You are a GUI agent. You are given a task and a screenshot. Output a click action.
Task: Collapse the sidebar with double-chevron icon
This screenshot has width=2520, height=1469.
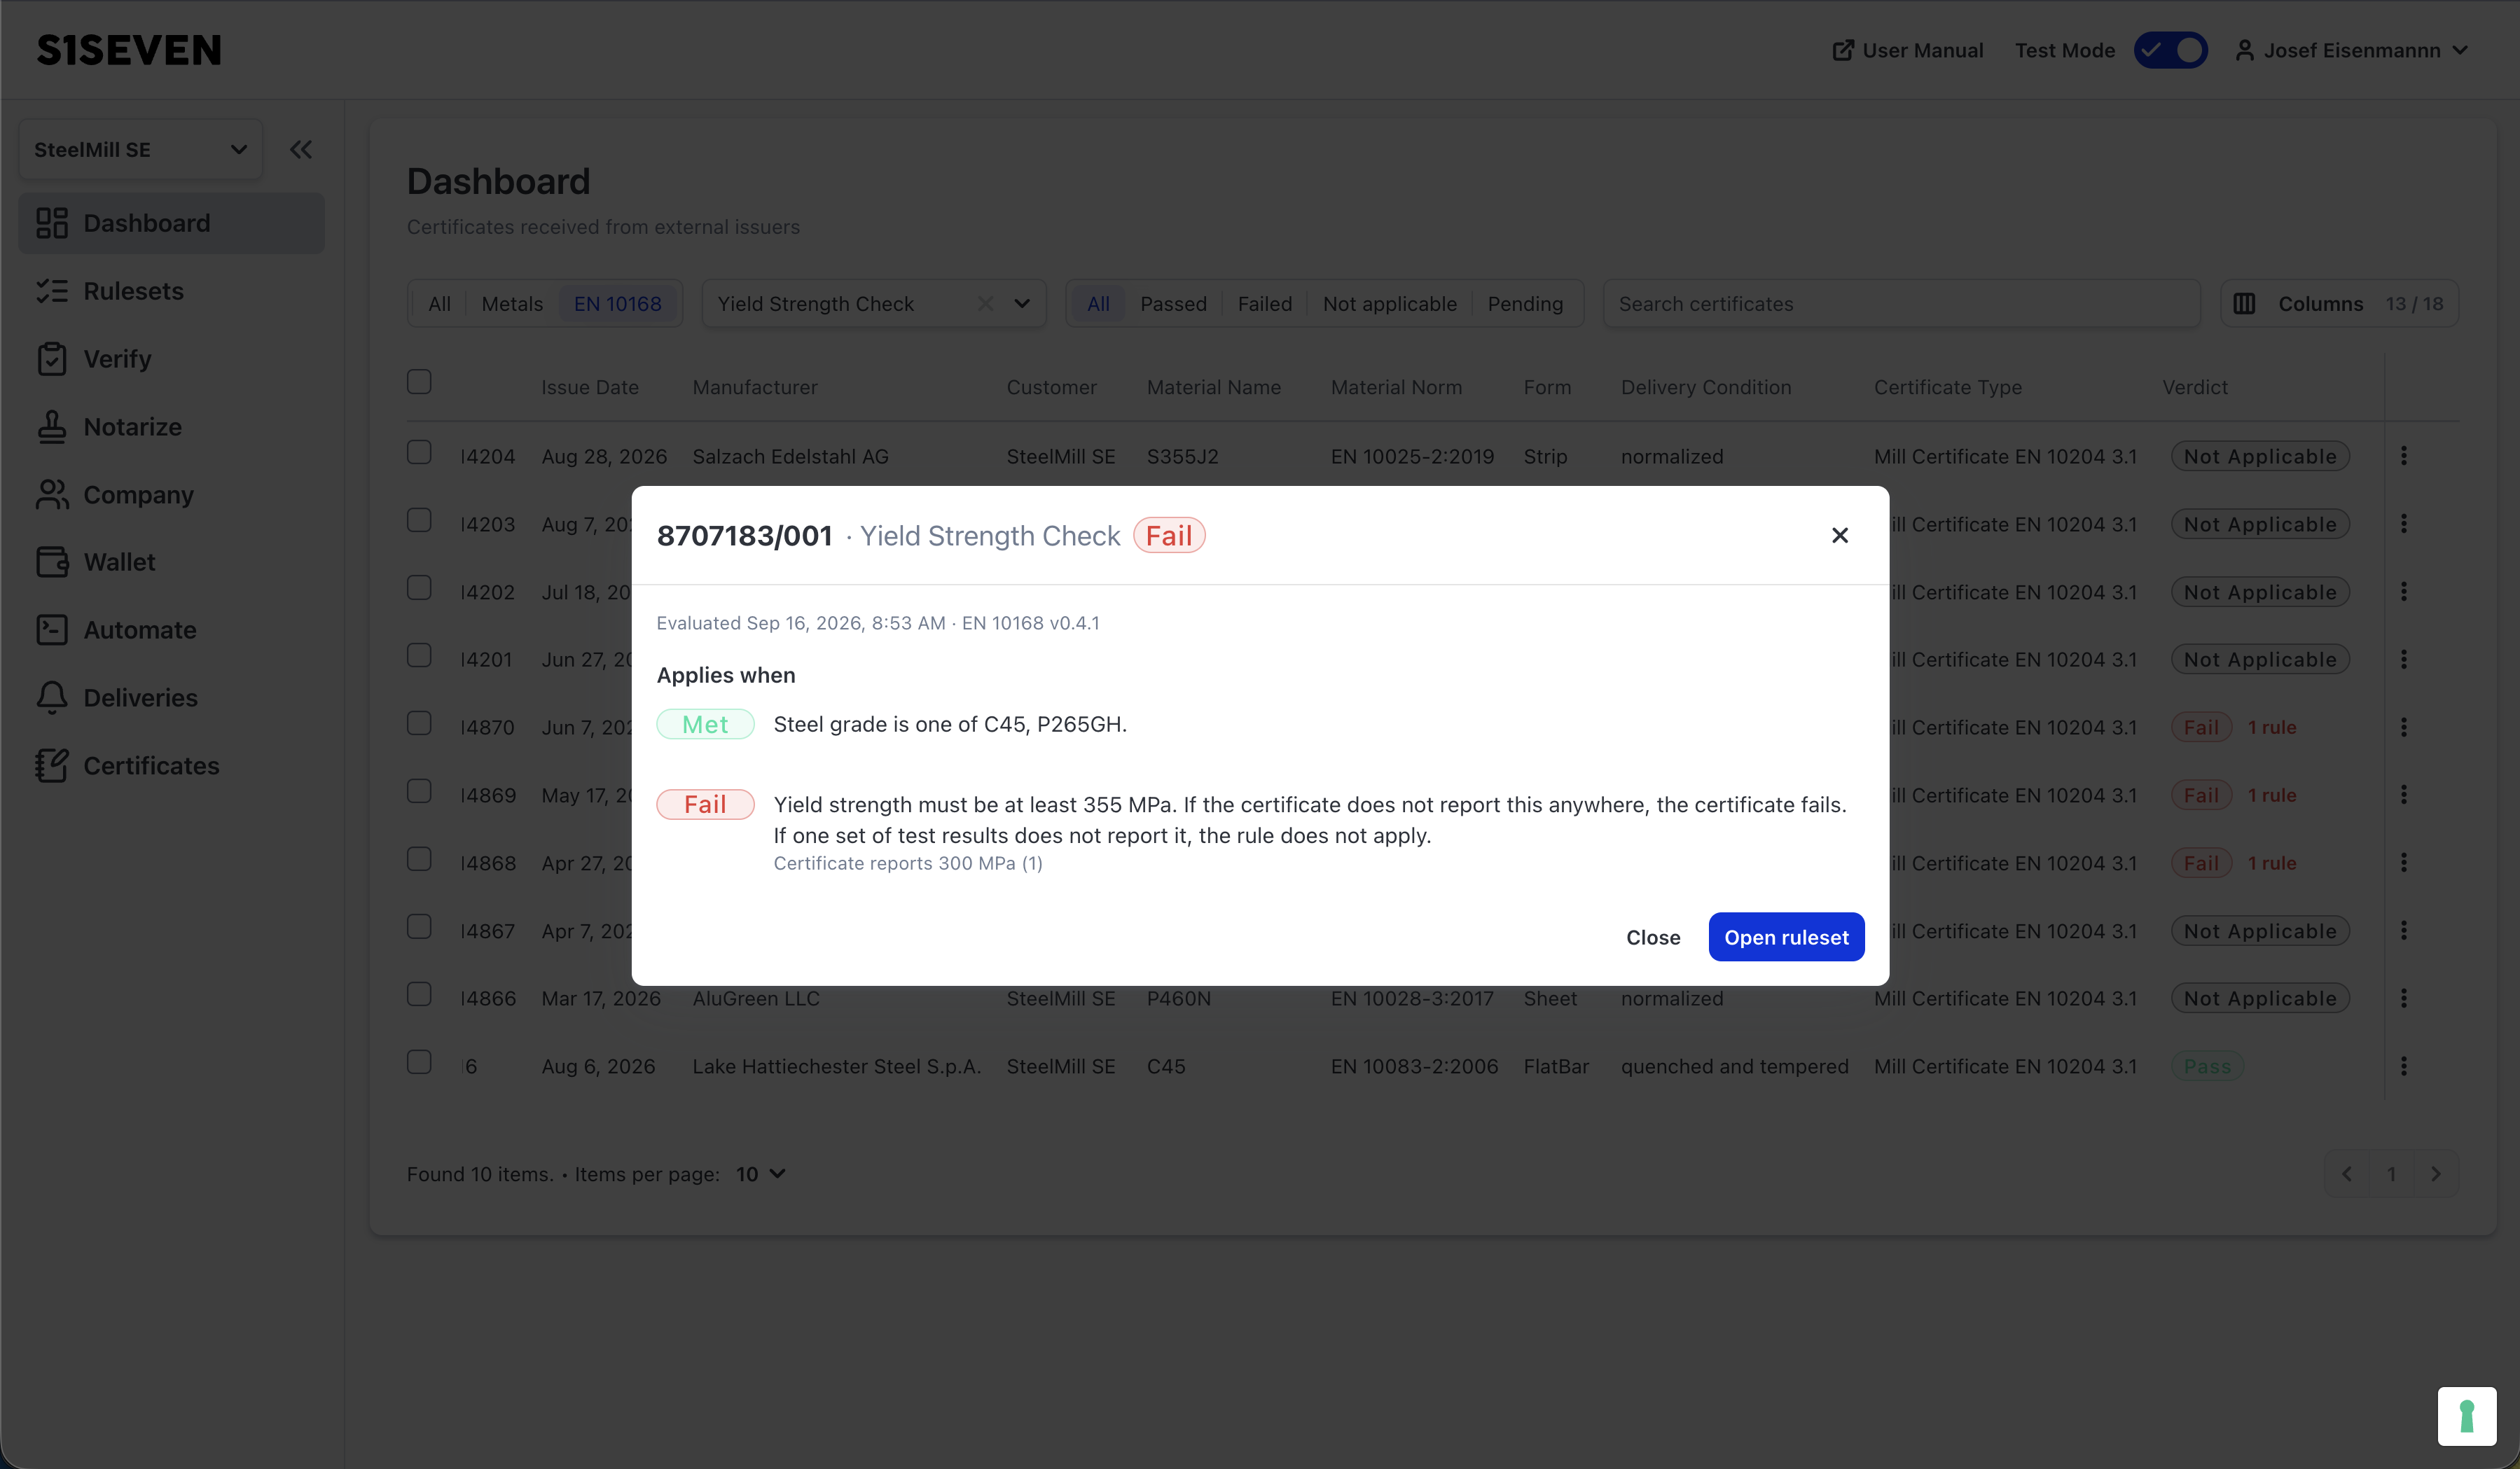301,150
